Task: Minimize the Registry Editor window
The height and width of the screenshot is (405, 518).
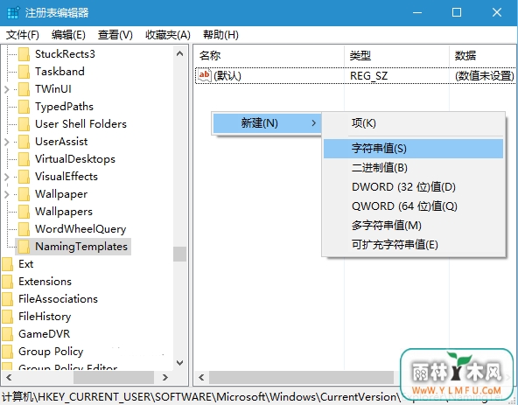Action: click(x=417, y=12)
